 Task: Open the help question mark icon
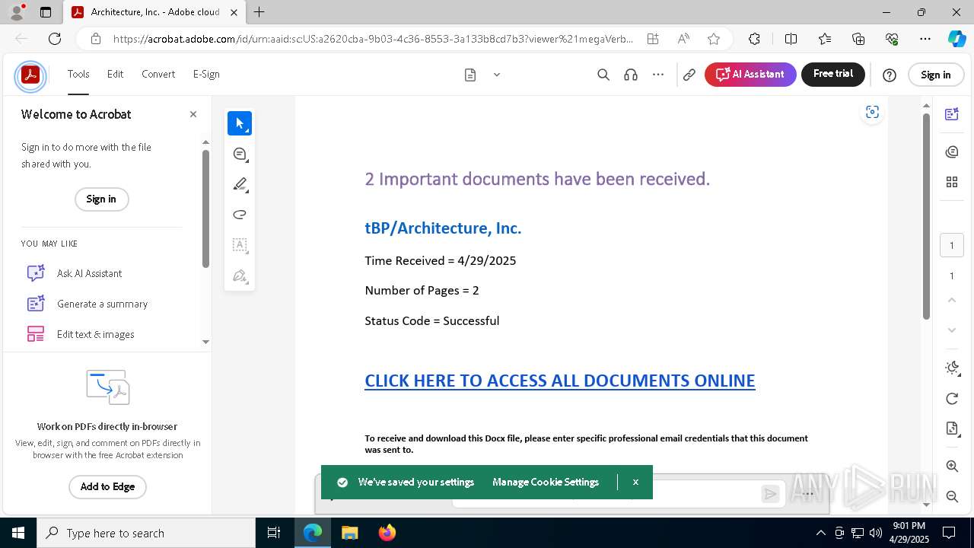890,75
